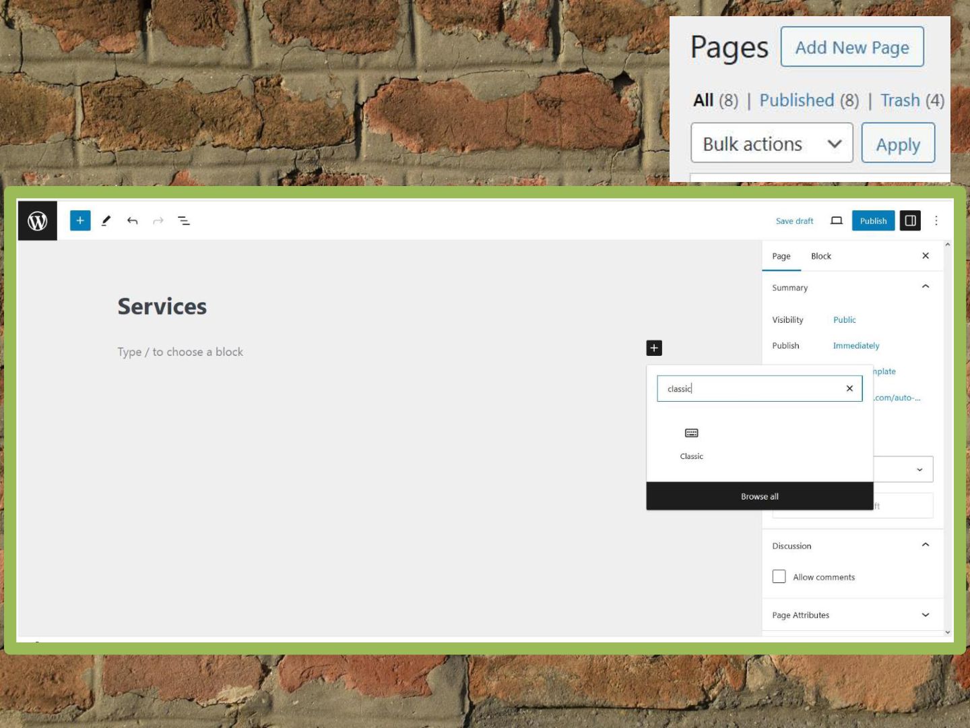Clear the classic search field with X
Screen dimensions: 970x728
coord(849,388)
